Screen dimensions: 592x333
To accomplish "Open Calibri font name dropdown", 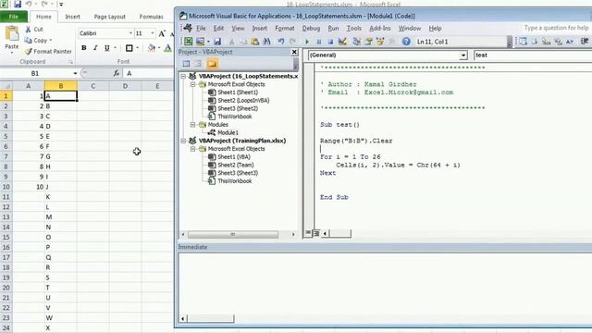I will [130, 33].
